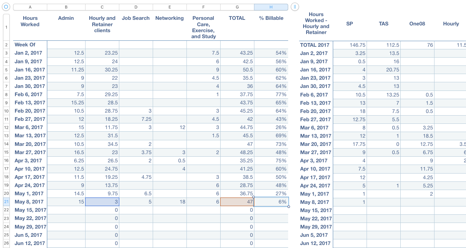The image size is (466, 248).
Task: Click the SP cell showing 17.75
Action: (x=350, y=144)
